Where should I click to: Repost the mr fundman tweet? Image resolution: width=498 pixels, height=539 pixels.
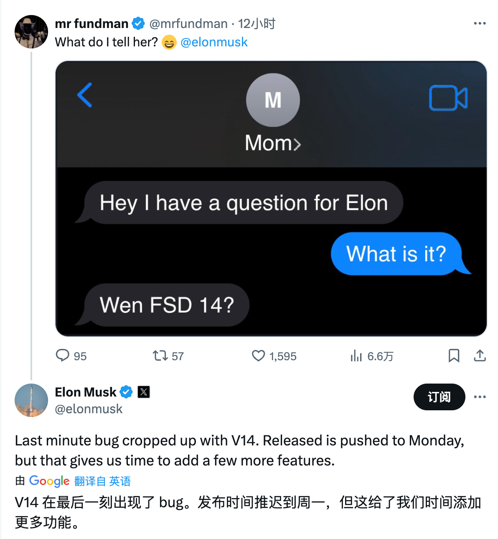pyautogui.click(x=160, y=356)
